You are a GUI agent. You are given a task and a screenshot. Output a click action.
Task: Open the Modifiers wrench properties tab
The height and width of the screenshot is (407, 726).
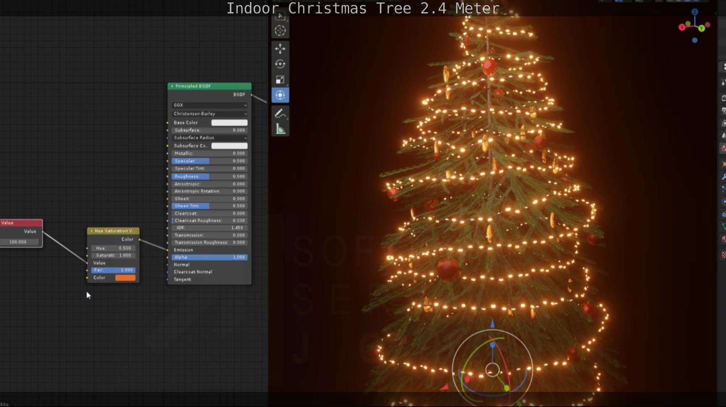coord(723,177)
